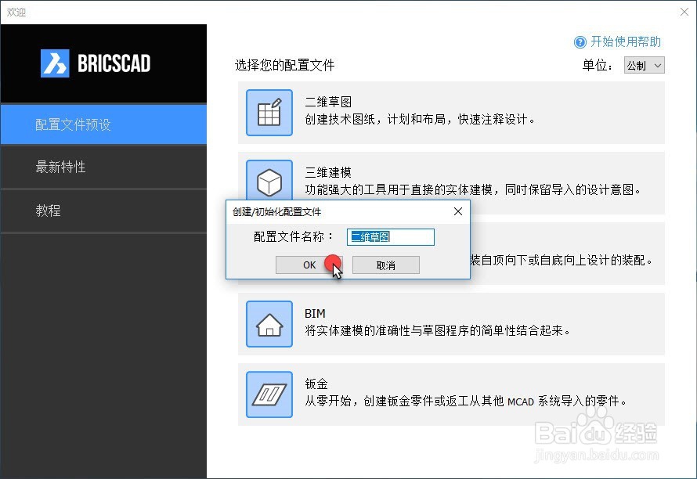Screen dimensions: 697x479
Task: Click description 功能强大的工具用于直接的实体建模
Action: 399,189
